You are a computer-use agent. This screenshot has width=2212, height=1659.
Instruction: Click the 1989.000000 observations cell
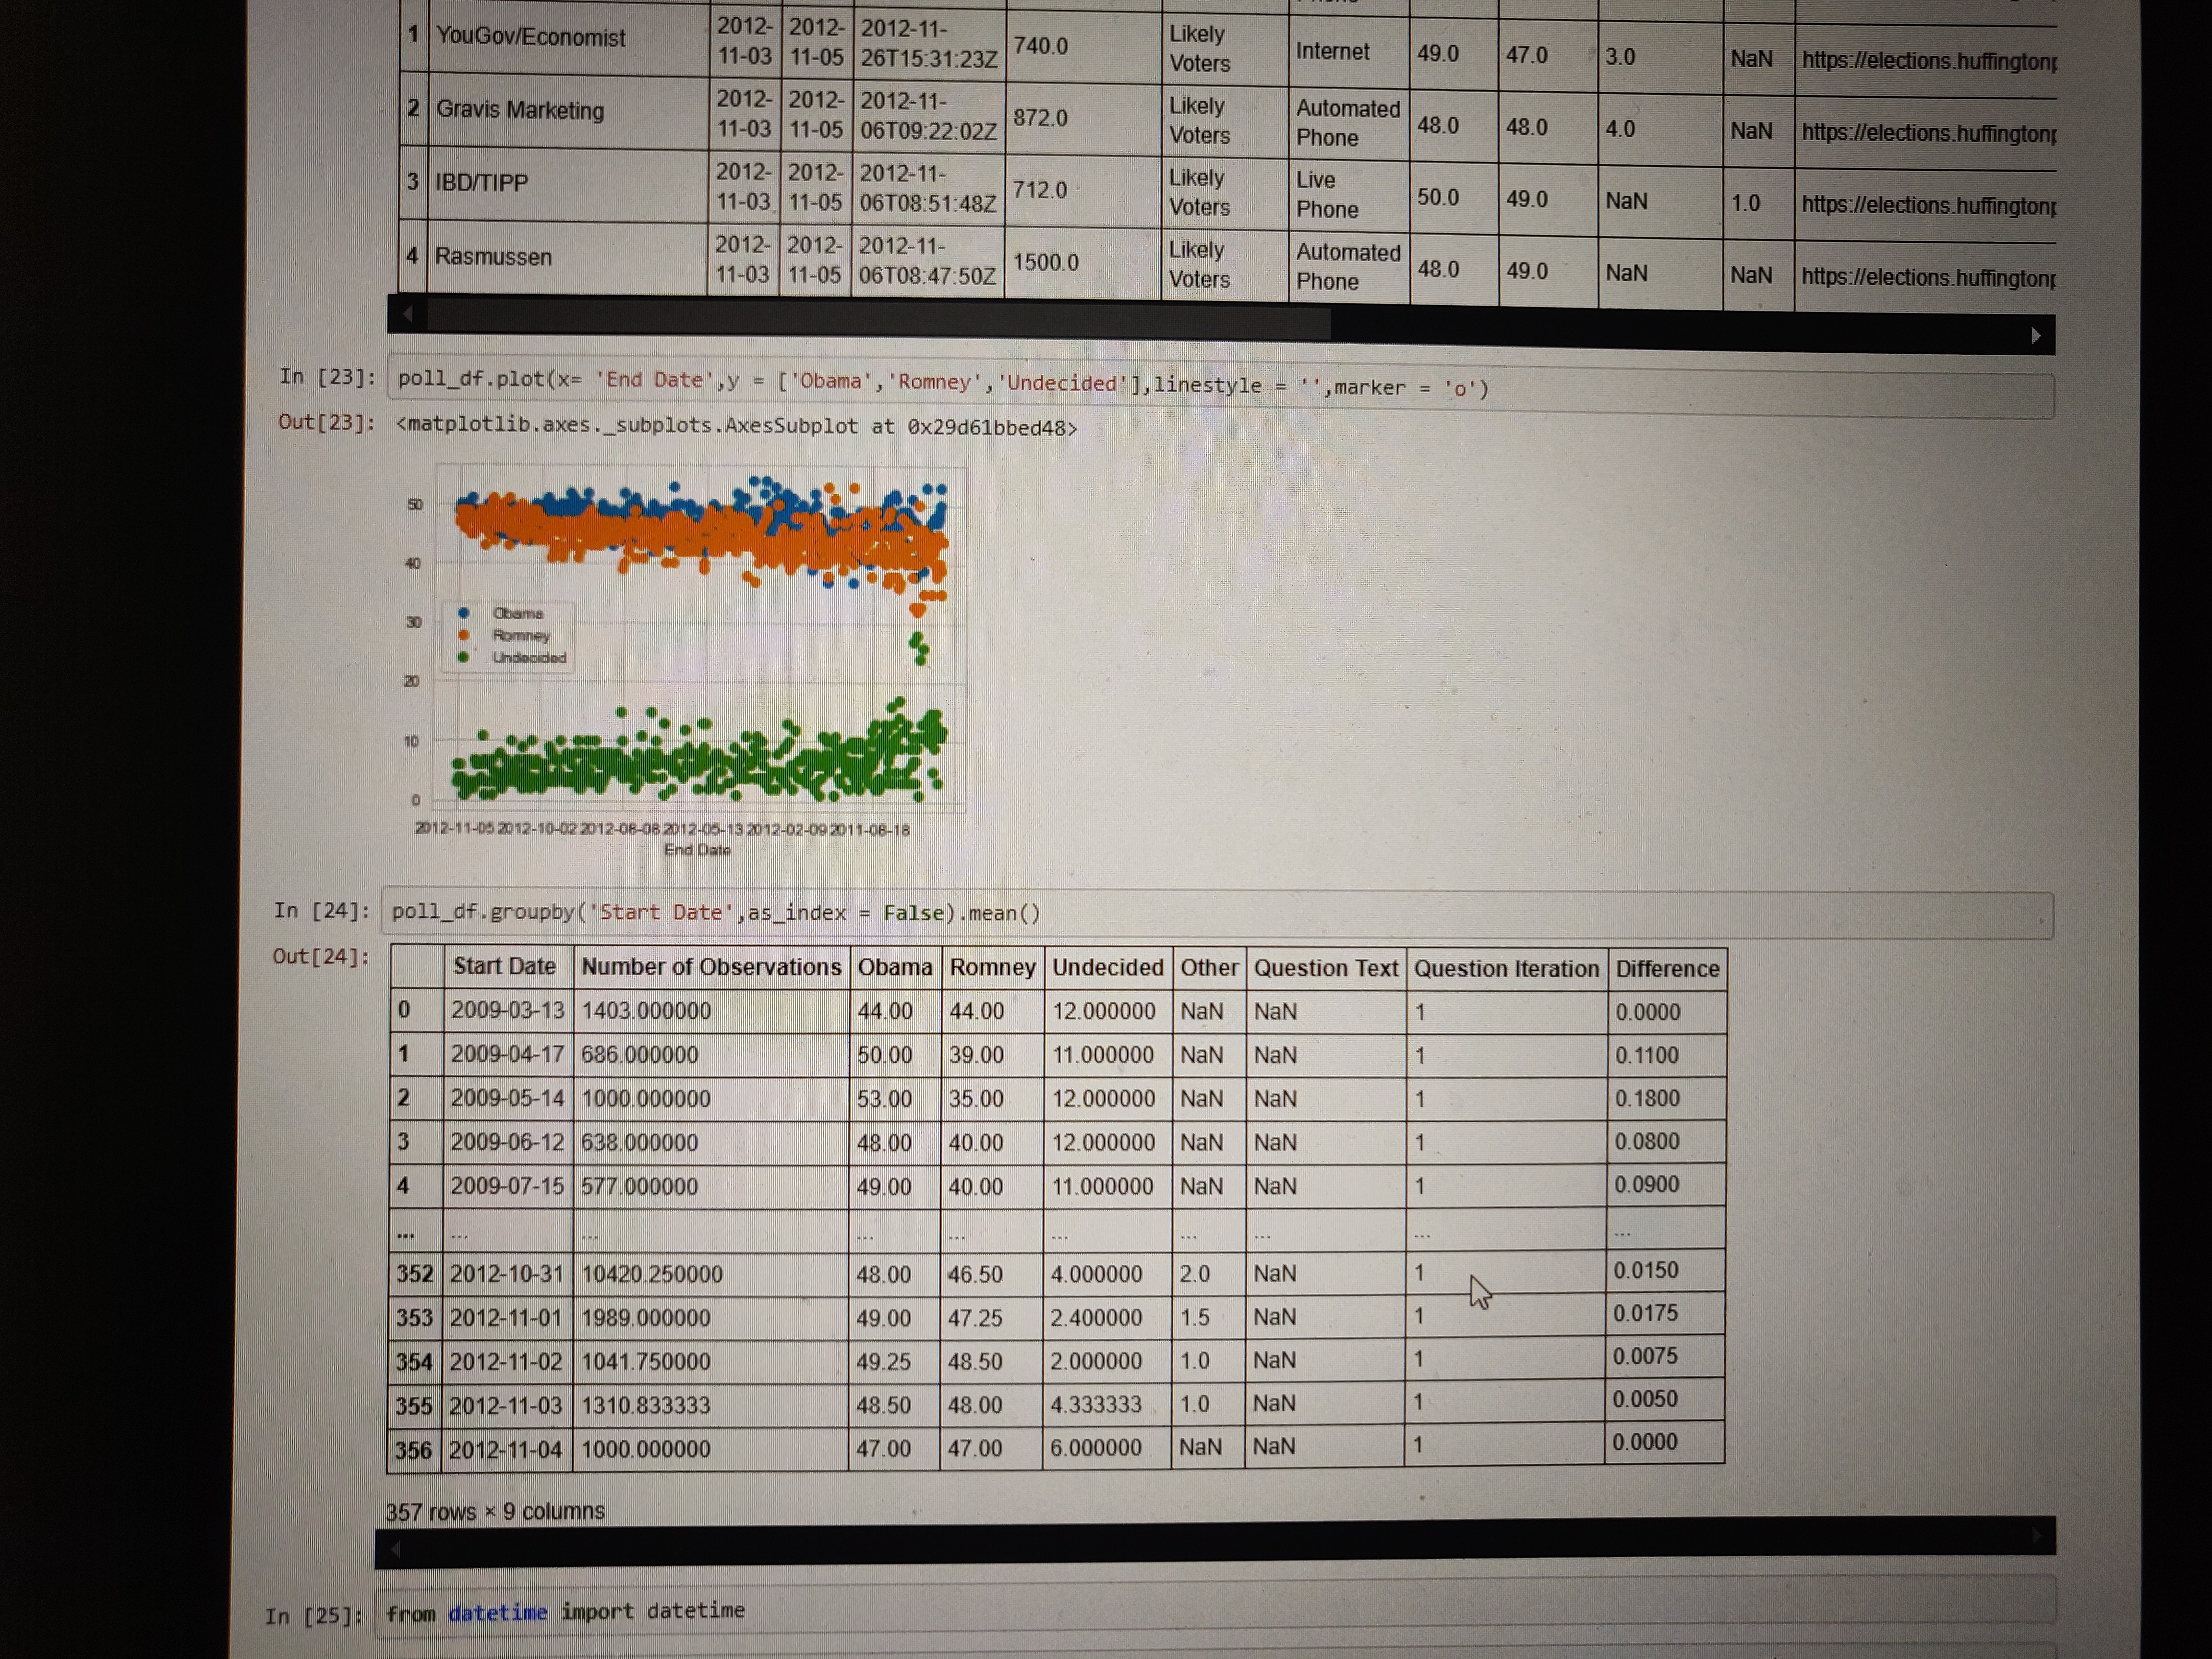[710, 1318]
